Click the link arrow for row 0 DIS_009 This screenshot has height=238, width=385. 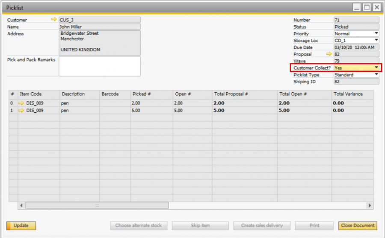tap(22, 103)
